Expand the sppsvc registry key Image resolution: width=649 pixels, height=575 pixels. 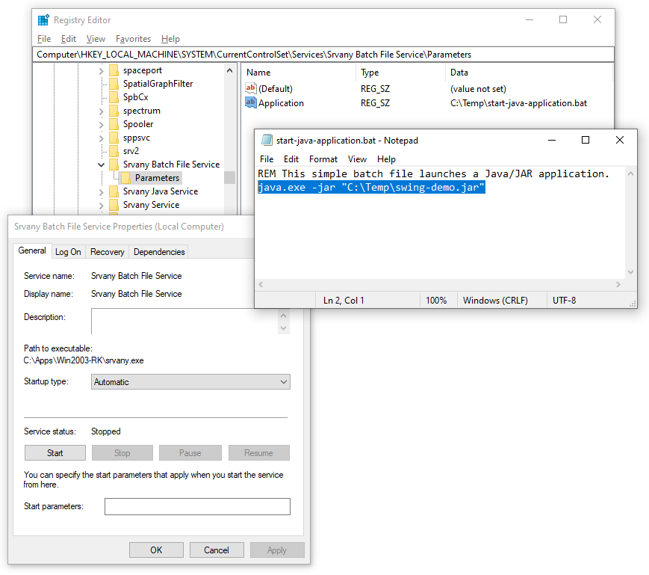(102, 138)
